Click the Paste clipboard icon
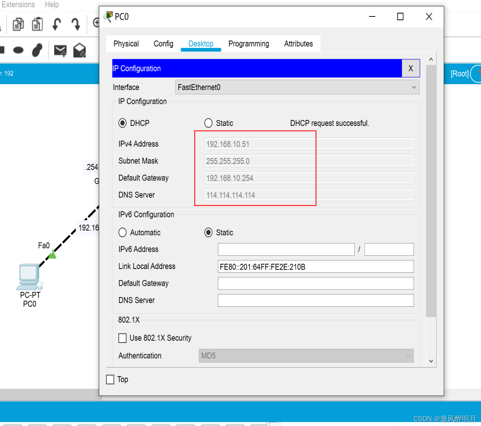Screen dimensions: 481x426 point(37,25)
